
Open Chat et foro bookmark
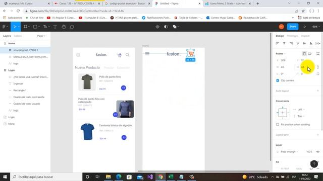pyautogui.click(x=35, y=18)
